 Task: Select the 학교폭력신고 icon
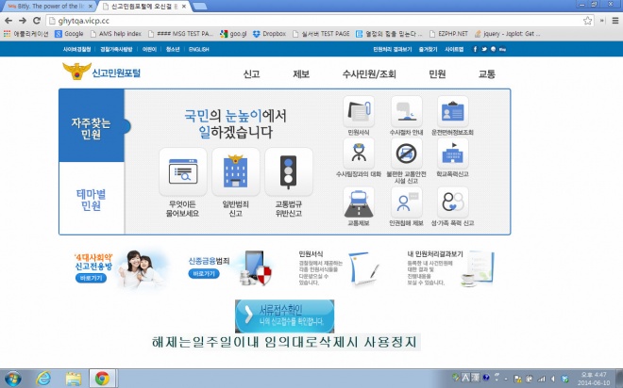pyautogui.click(x=451, y=156)
